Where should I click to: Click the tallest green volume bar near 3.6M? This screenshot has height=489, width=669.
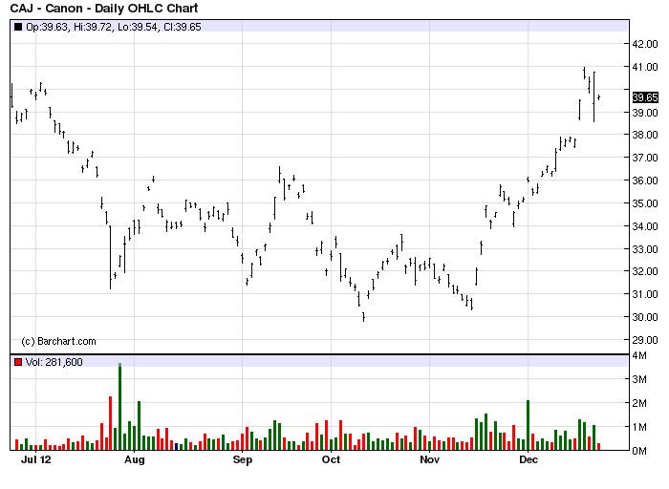[119, 407]
